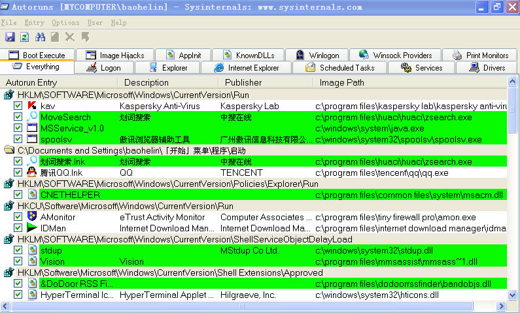Open the Entry menu
The image size is (520, 313).
pos(34,23)
